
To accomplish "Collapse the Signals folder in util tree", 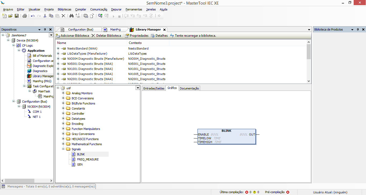I will [63, 149].
